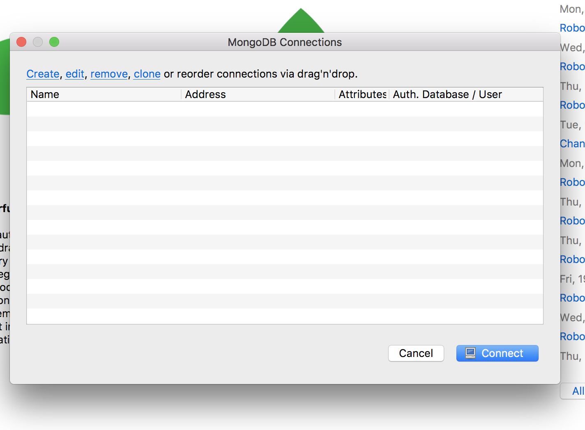Click the green zoom window button
The width and height of the screenshot is (585, 430).
tap(54, 42)
